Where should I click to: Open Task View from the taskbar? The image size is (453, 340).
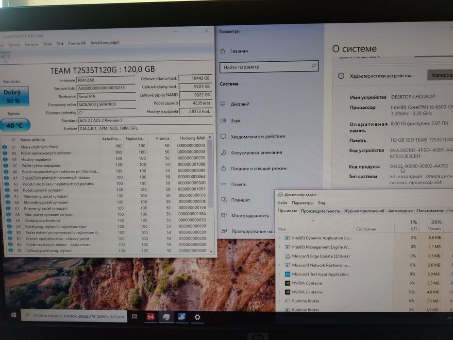[134, 317]
